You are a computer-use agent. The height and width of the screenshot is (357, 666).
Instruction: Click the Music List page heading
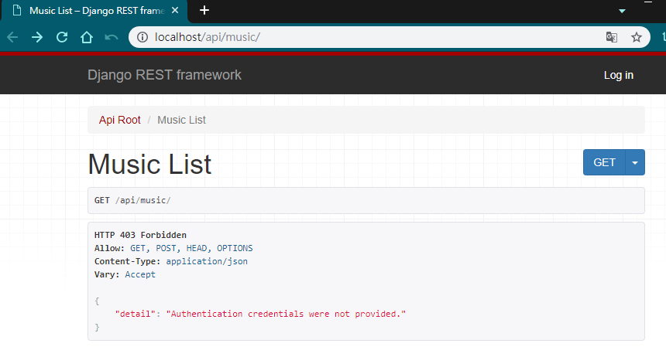[149, 164]
